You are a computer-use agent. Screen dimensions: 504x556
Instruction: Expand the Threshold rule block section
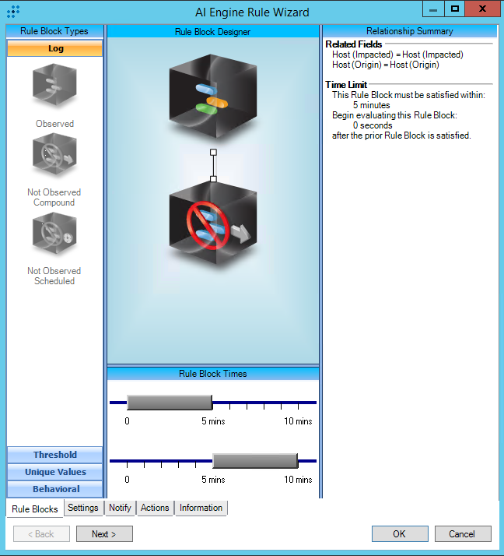(x=55, y=455)
